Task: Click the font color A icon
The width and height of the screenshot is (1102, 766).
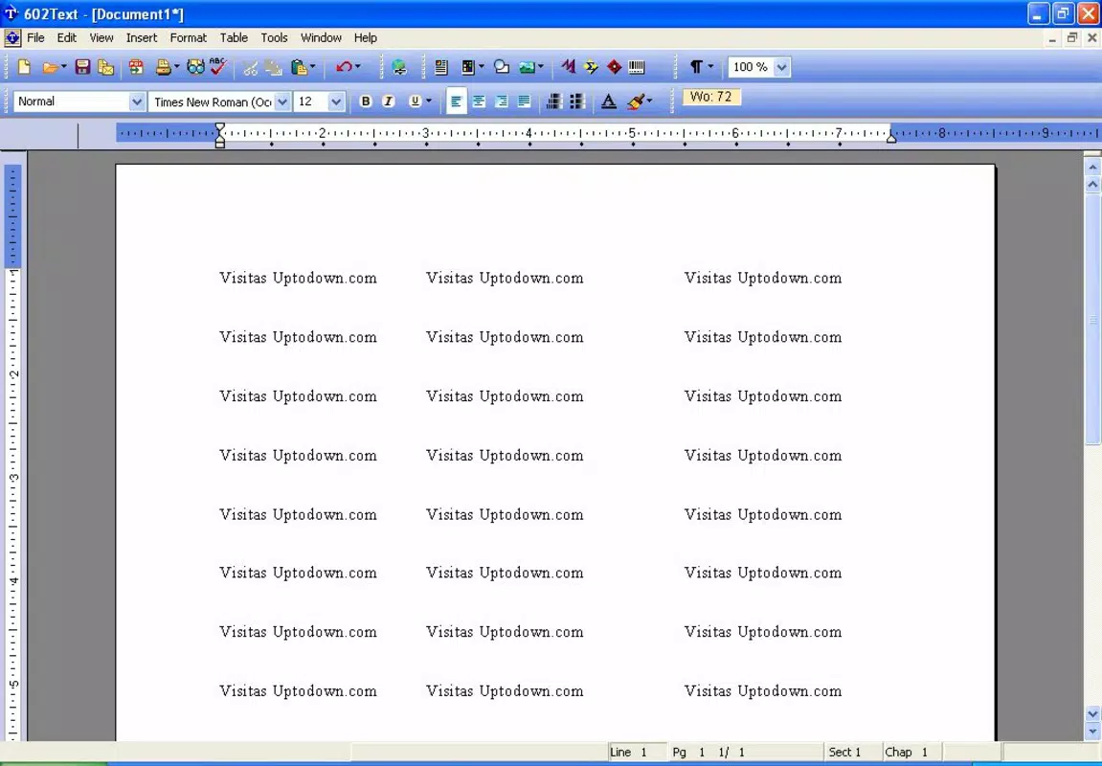Action: [x=609, y=101]
